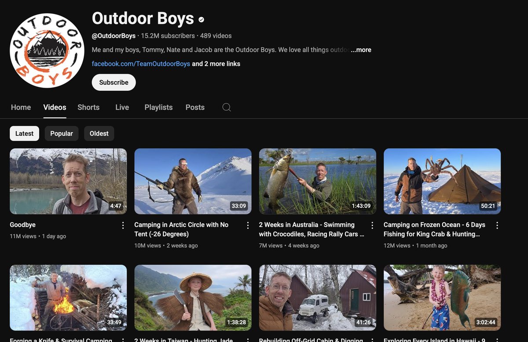Show the 'and 2 more links' list
This screenshot has width=528, height=342.
(216, 64)
